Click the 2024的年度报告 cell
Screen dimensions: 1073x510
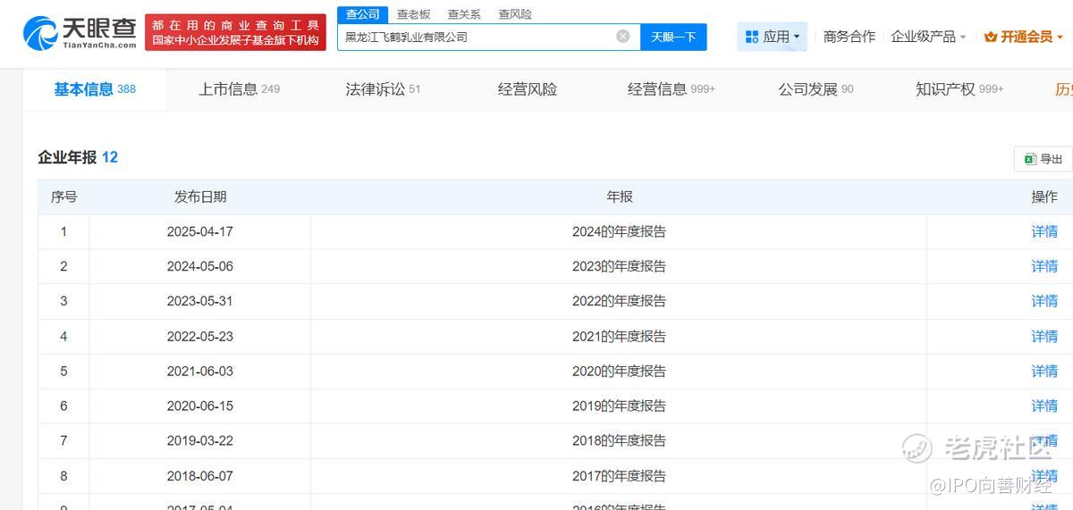(619, 231)
